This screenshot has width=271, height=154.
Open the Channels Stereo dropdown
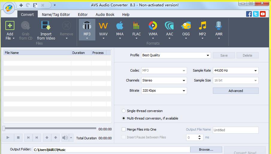click(x=164, y=81)
